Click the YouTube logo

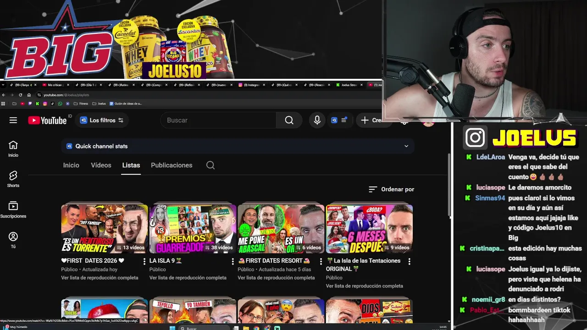point(47,121)
